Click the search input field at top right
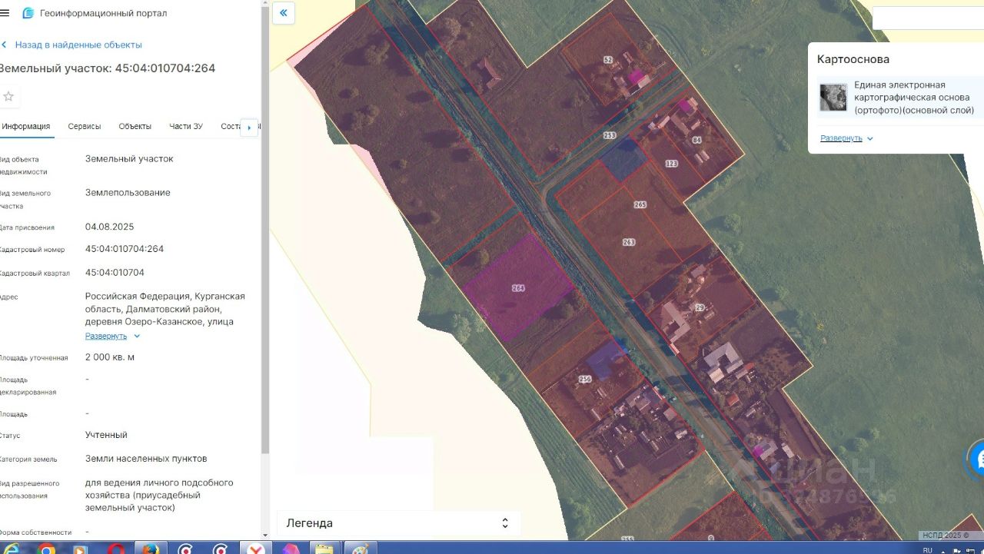984x554 pixels. [928, 18]
